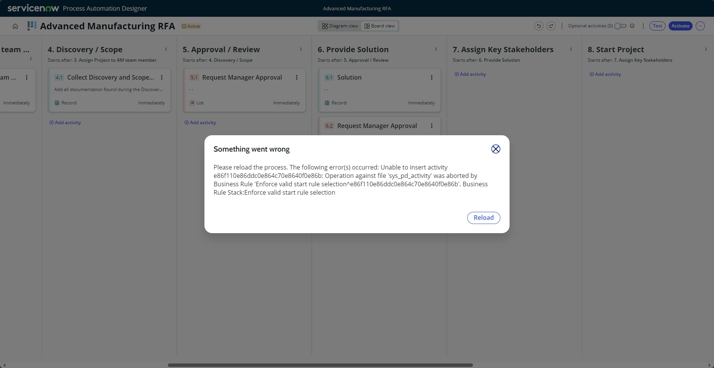Open options for the Start Project stage
This screenshot has height=368, width=714.
(x=706, y=49)
